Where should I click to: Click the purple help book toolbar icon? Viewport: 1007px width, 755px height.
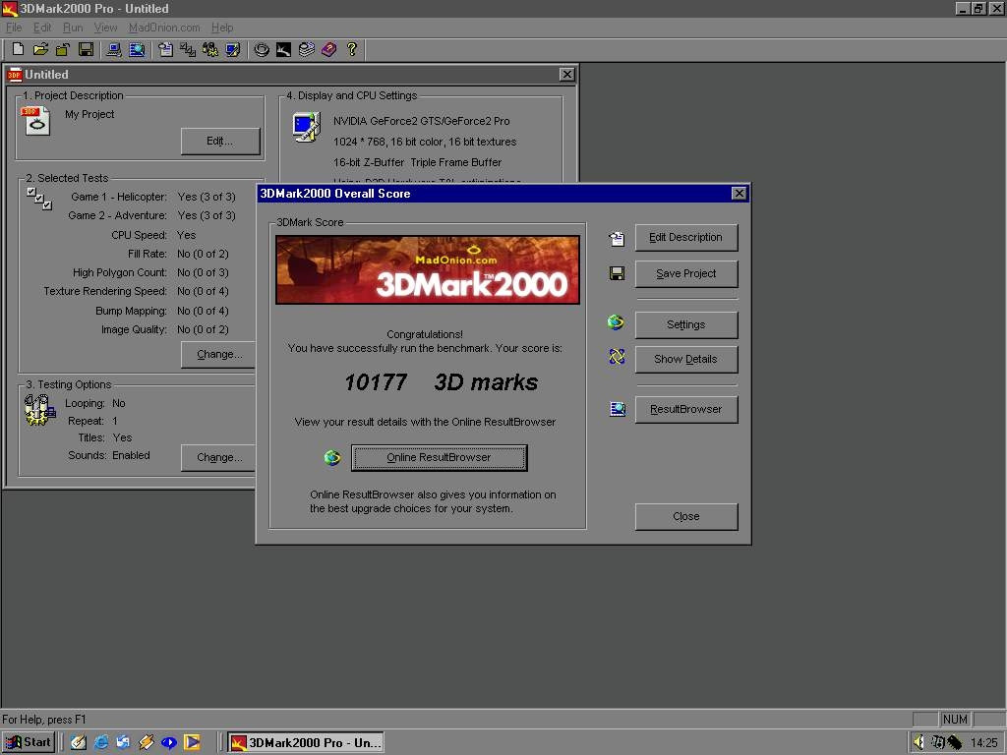coord(328,49)
